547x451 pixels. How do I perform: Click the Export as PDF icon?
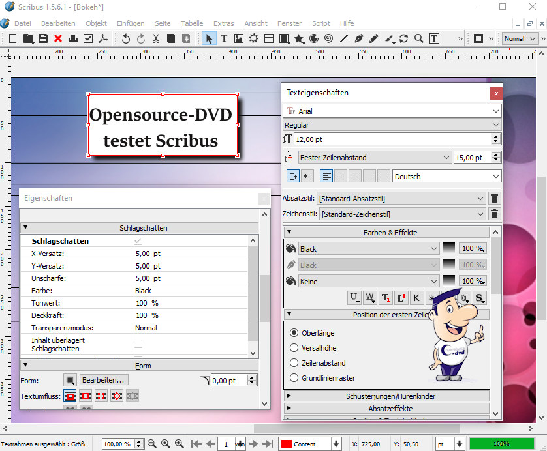102,38
